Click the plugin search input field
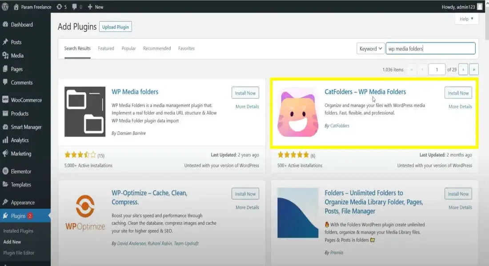 430,48
